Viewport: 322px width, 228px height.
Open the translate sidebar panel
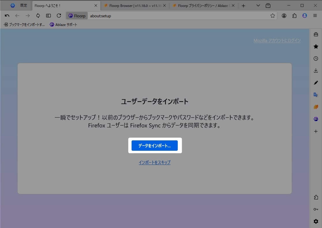[x=316, y=95]
